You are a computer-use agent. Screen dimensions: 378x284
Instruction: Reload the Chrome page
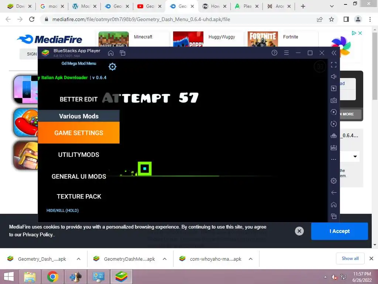[x=32, y=19]
